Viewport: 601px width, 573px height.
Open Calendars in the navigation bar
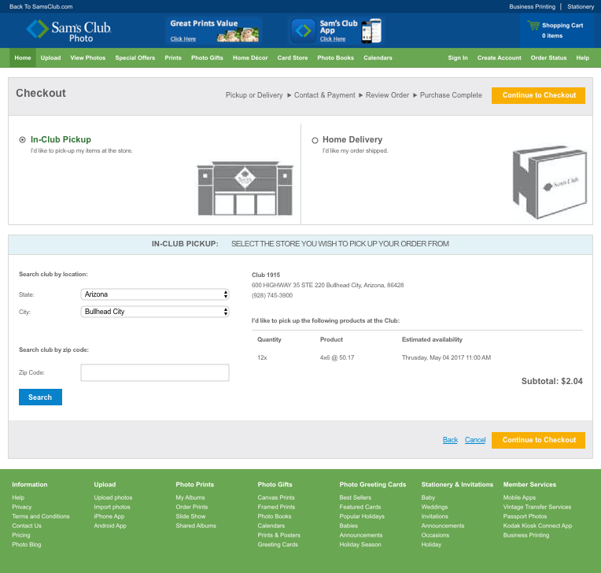(378, 58)
